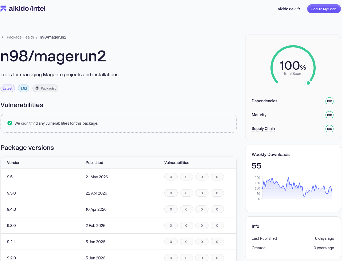Click the 100% Total Score gauge
This screenshot has width=342, height=261.
[x=293, y=65]
